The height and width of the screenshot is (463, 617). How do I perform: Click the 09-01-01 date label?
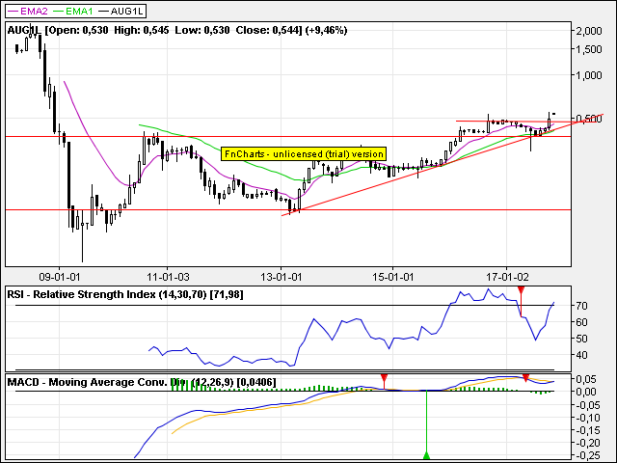click(59, 277)
